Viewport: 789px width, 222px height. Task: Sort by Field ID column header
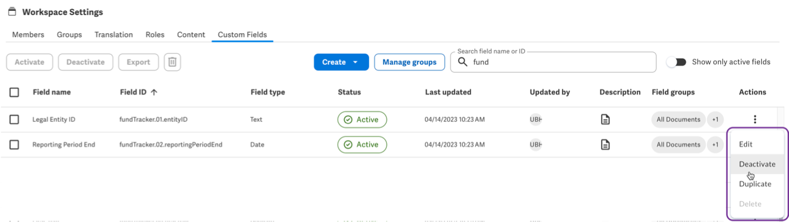[134, 92]
